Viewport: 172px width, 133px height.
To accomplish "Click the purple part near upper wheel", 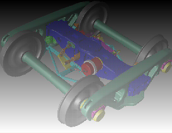I will (89, 35).
